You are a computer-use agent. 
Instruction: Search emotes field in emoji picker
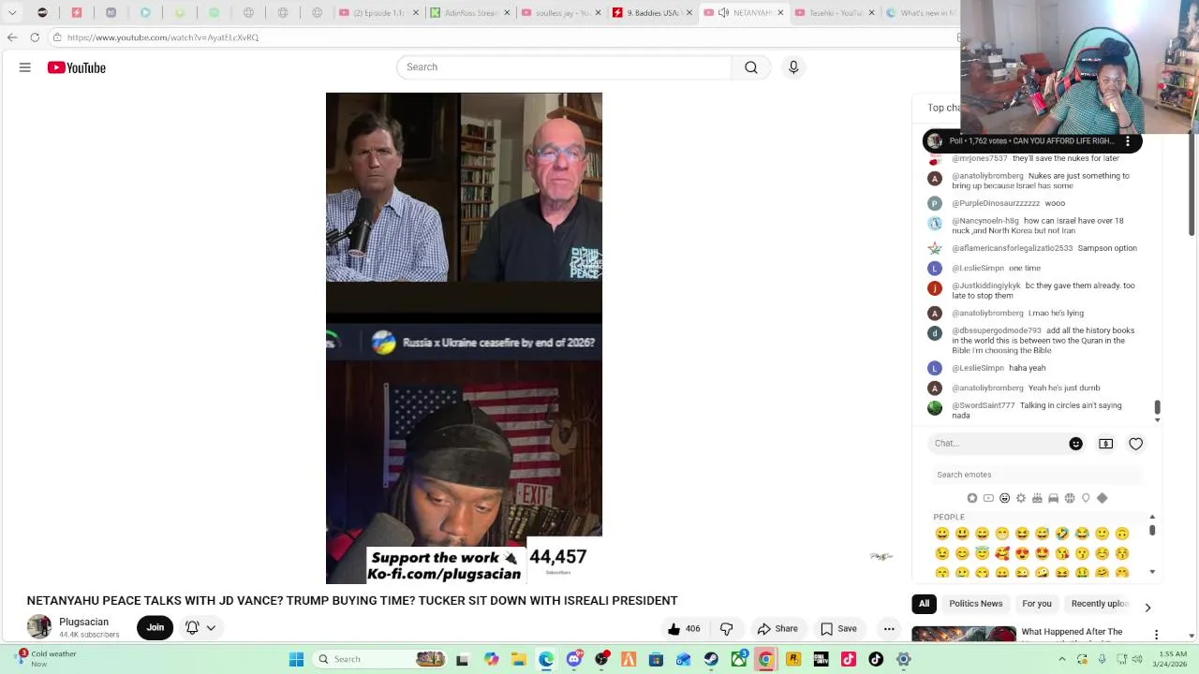coord(1037,475)
